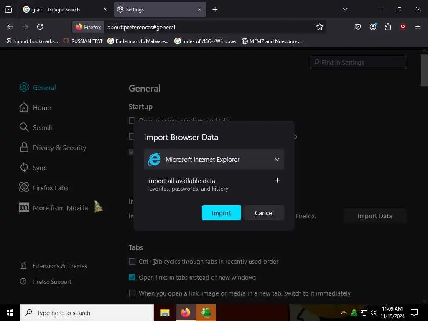Open More from Mozilla
Viewport: 428px width, 321px height.
[54, 208]
